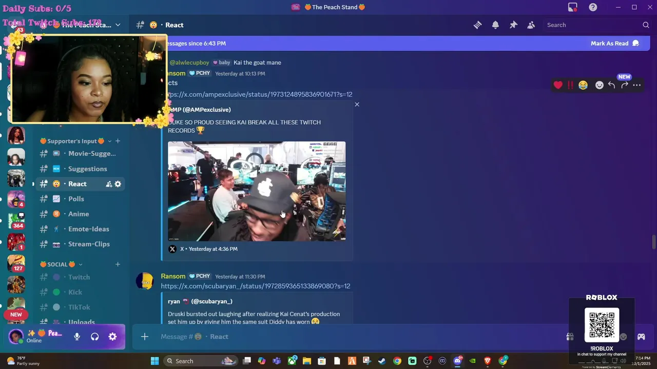Open the Discord inbox icon in titlebar
This screenshot has height=369, width=657.
[x=573, y=7]
